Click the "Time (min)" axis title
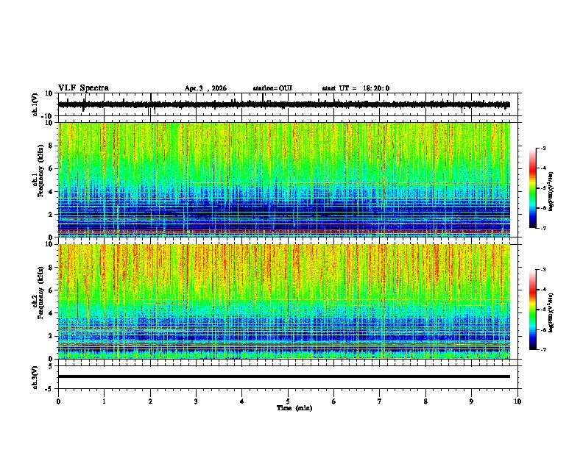Screen dimensions: 583x450 (294, 408)
